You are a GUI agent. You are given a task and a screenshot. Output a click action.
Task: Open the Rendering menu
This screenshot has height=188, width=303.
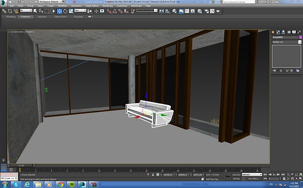pos(108,6)
